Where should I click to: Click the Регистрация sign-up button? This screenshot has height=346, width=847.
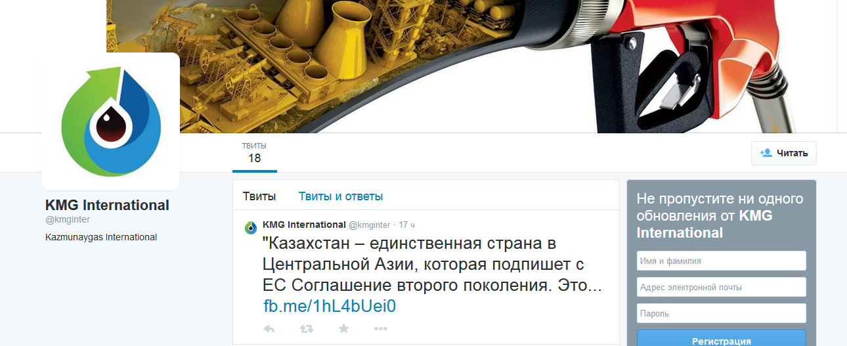click(722, 339)
